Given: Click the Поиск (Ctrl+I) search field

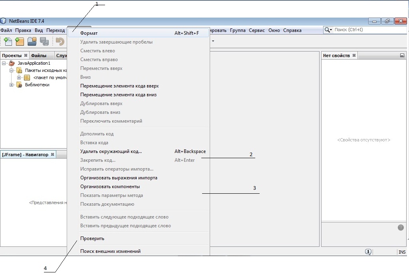Looking at the screenshot, I should point(370,30).
